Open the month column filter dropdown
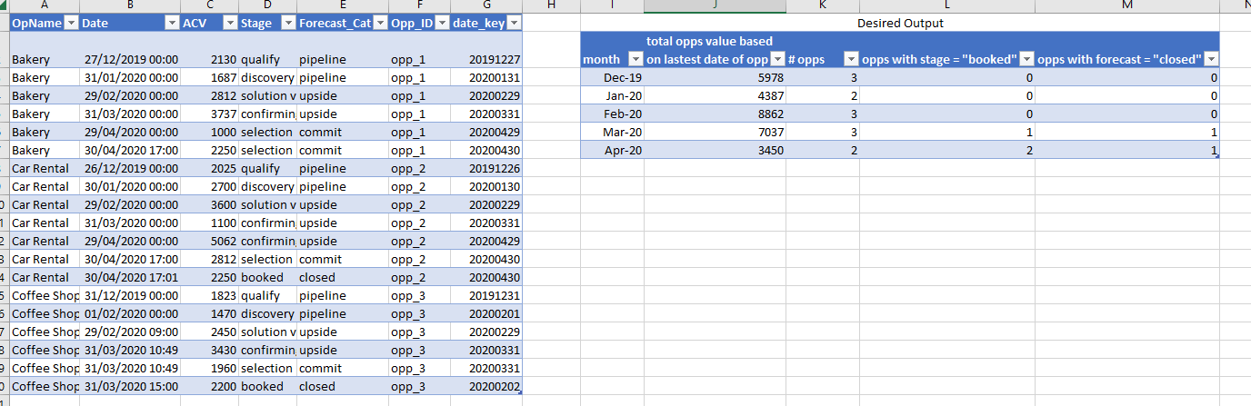The height and width of the screenshot is (406, 1251). (636, 60)
